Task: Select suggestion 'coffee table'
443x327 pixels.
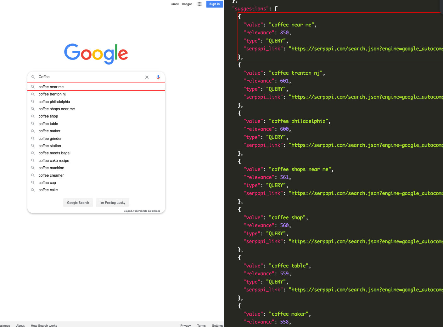Action: click(96, 124)
